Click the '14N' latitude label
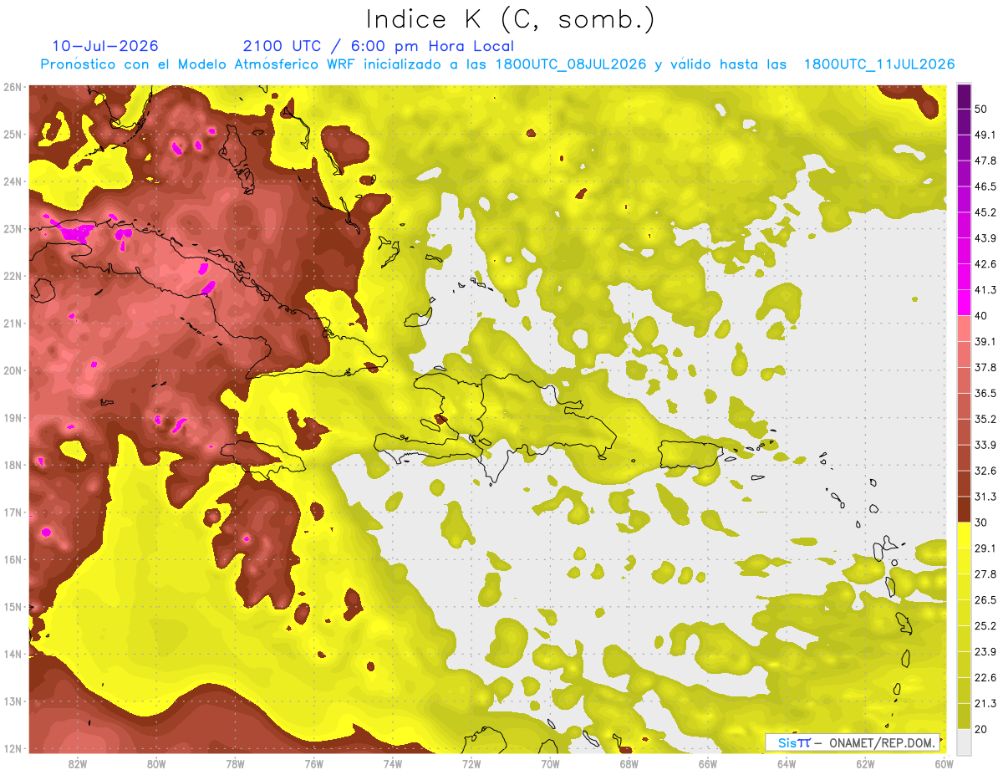Screen dimensions: 1003x775 [x=12, y=654]
